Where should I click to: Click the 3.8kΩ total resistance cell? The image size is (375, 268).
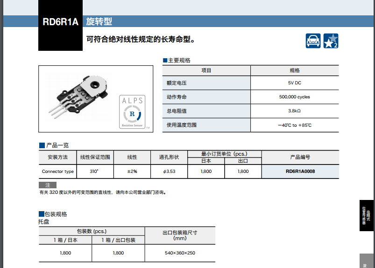point(294,111)
